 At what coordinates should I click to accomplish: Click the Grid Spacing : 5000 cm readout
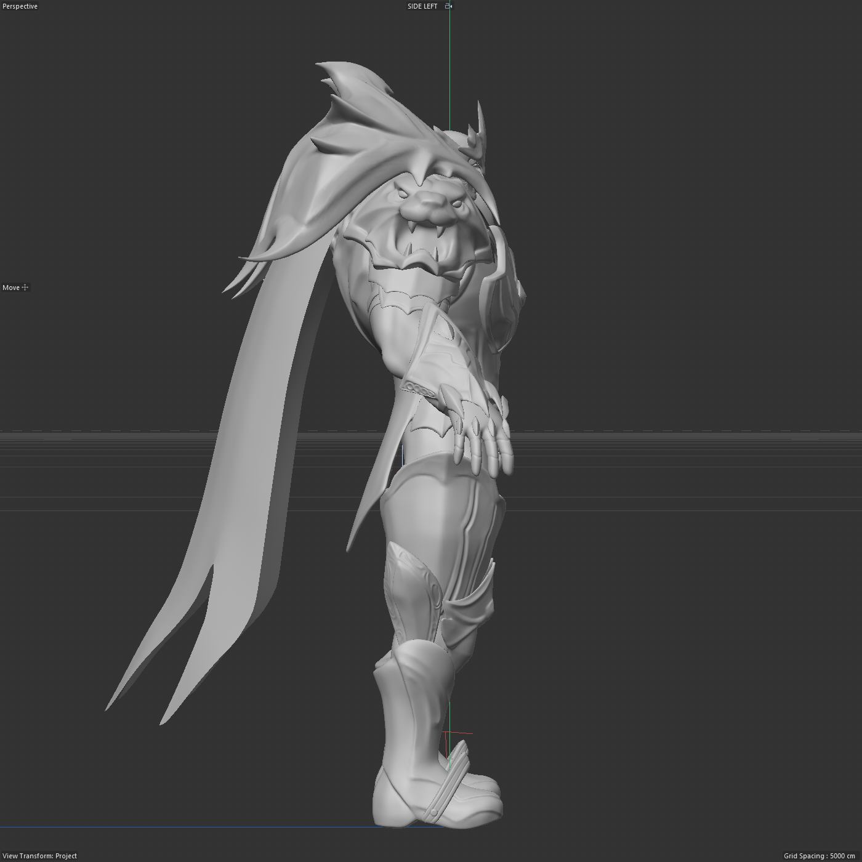819,856
